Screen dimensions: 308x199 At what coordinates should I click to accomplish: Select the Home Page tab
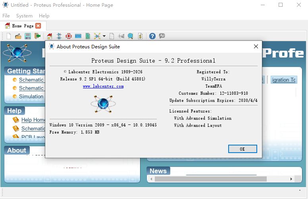[x=23, y=26]
